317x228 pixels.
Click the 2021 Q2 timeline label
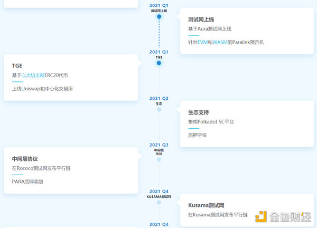[x=159, y=98]
